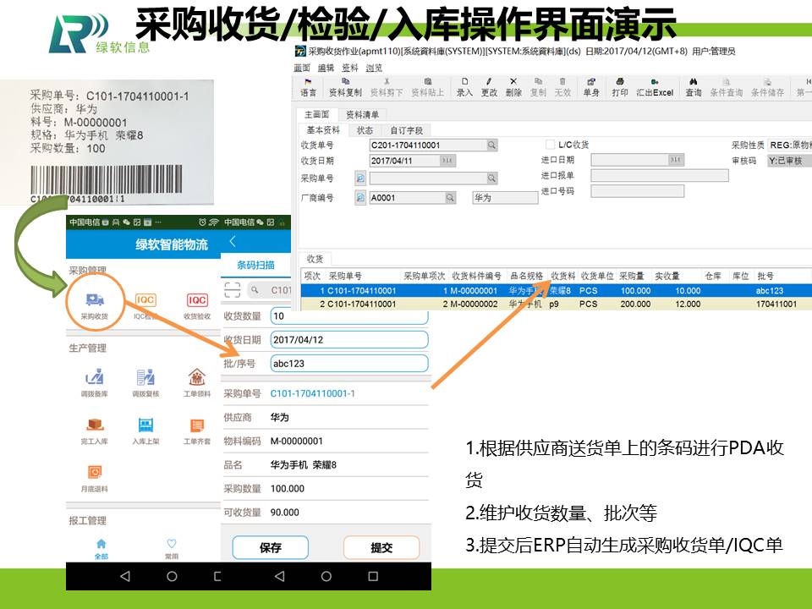The height and width of the screenshot is (609, 812).
Task: Tap the 月底退料 icon
Action: pyautogui.click(x=94, y=472)
